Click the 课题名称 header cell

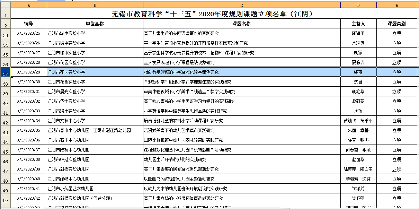click(242, 24)
